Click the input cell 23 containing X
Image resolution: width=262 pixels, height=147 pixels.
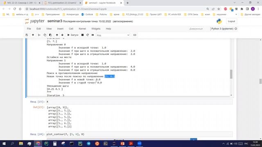coord(139,102)
